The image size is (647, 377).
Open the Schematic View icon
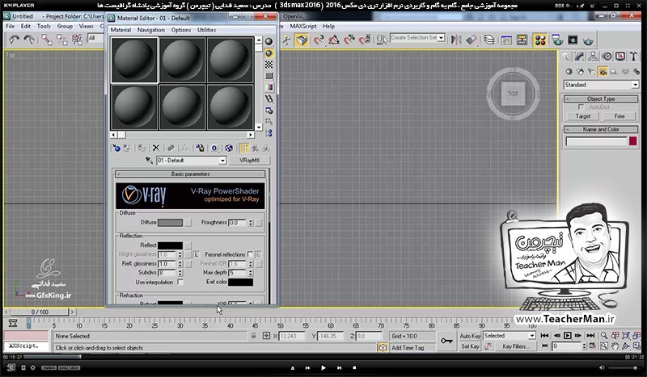[522, 40]
